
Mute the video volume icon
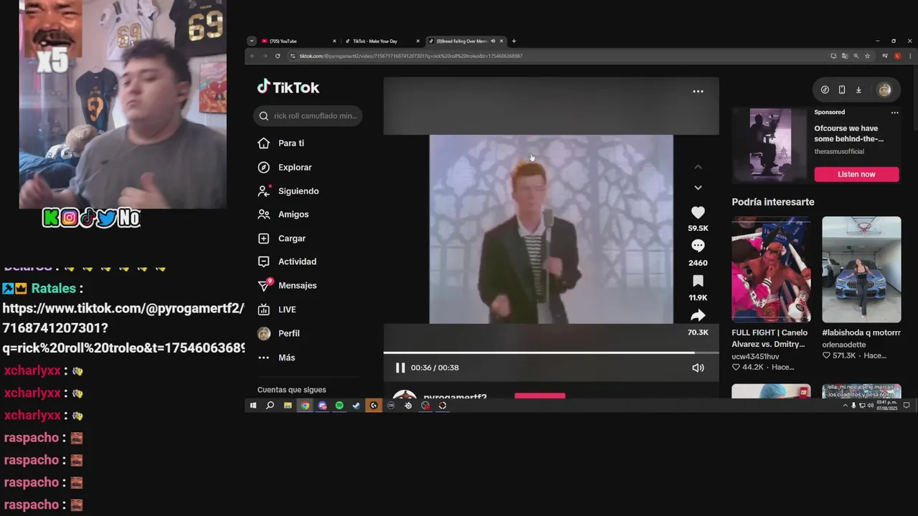(698, 368)
